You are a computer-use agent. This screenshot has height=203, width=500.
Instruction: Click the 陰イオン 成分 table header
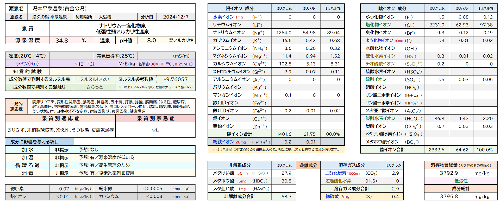pos(392,8)
